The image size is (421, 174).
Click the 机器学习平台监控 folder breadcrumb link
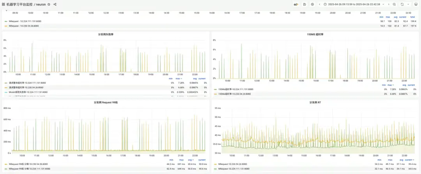pos(19,4)
